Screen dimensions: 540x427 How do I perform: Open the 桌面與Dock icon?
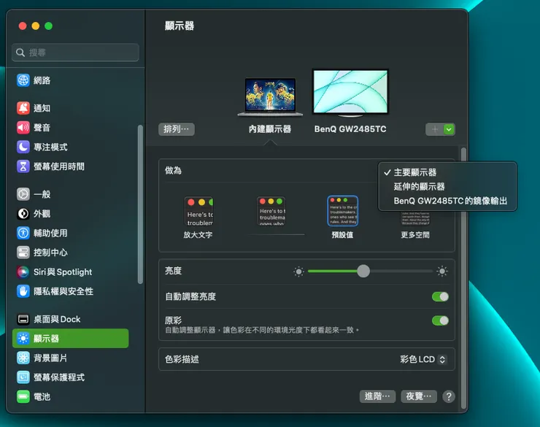coord(23,319)
